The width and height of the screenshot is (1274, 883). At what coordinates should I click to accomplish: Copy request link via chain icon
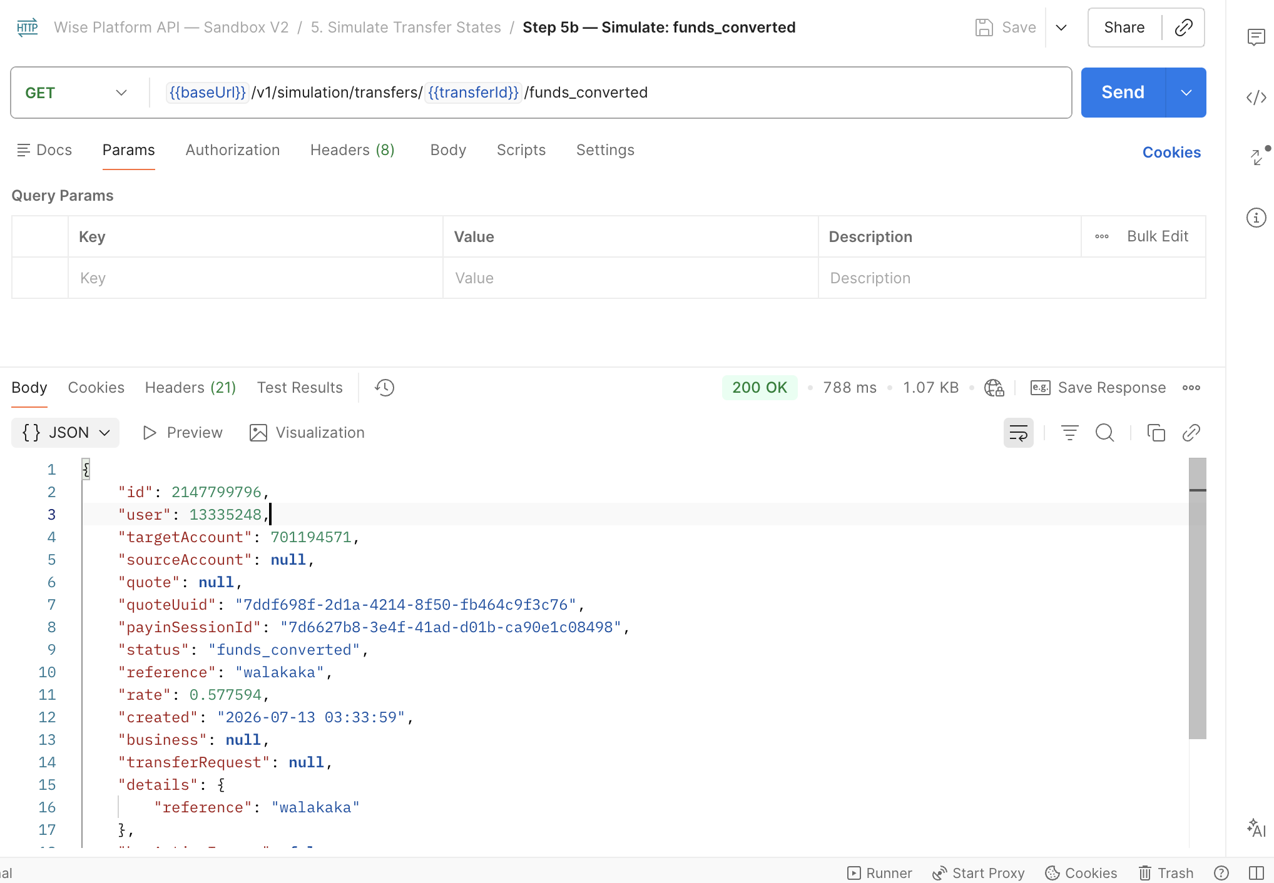tap(1183, 28)
